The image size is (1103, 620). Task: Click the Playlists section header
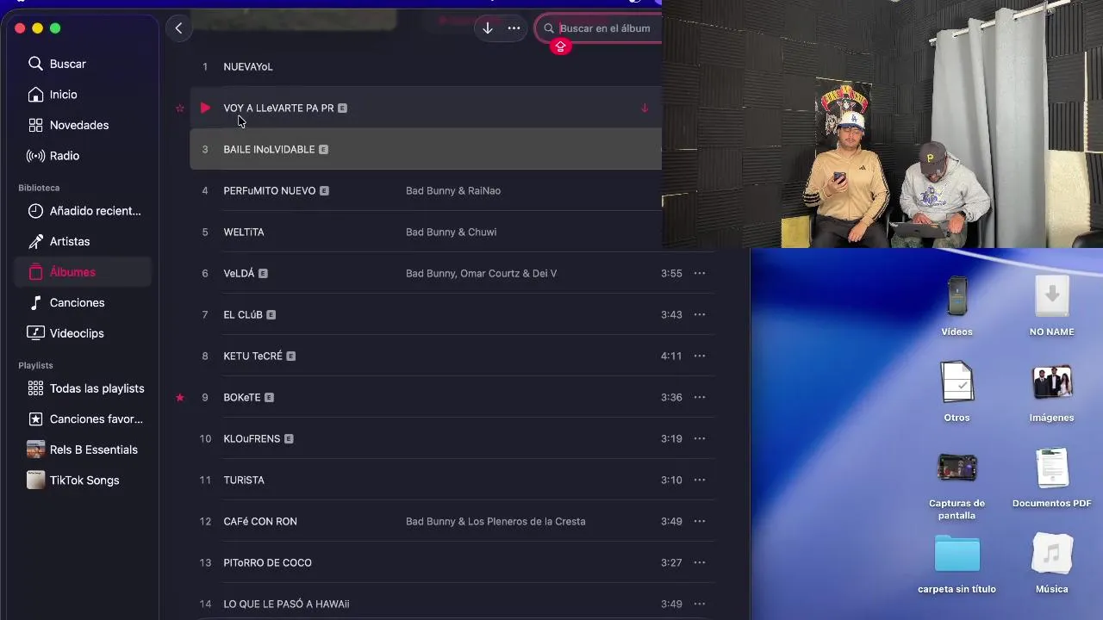point(35,366)
